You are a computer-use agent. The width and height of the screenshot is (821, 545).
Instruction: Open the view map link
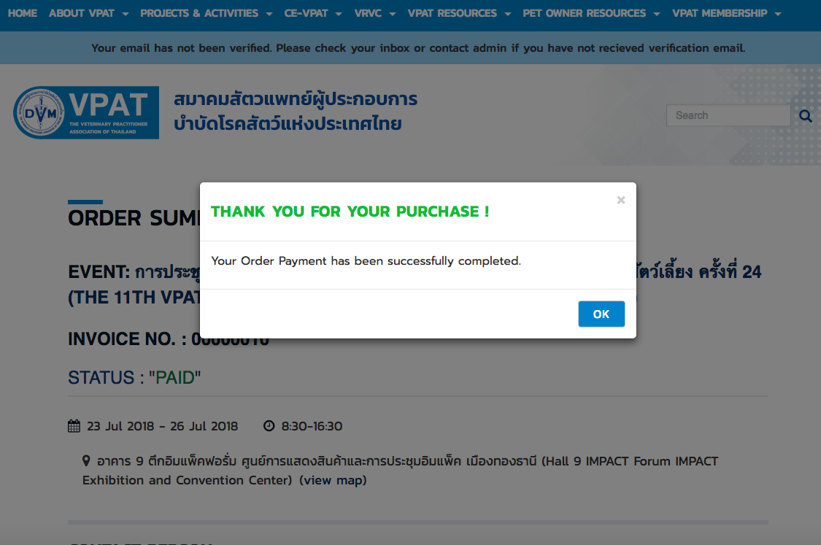pos(333,480)
